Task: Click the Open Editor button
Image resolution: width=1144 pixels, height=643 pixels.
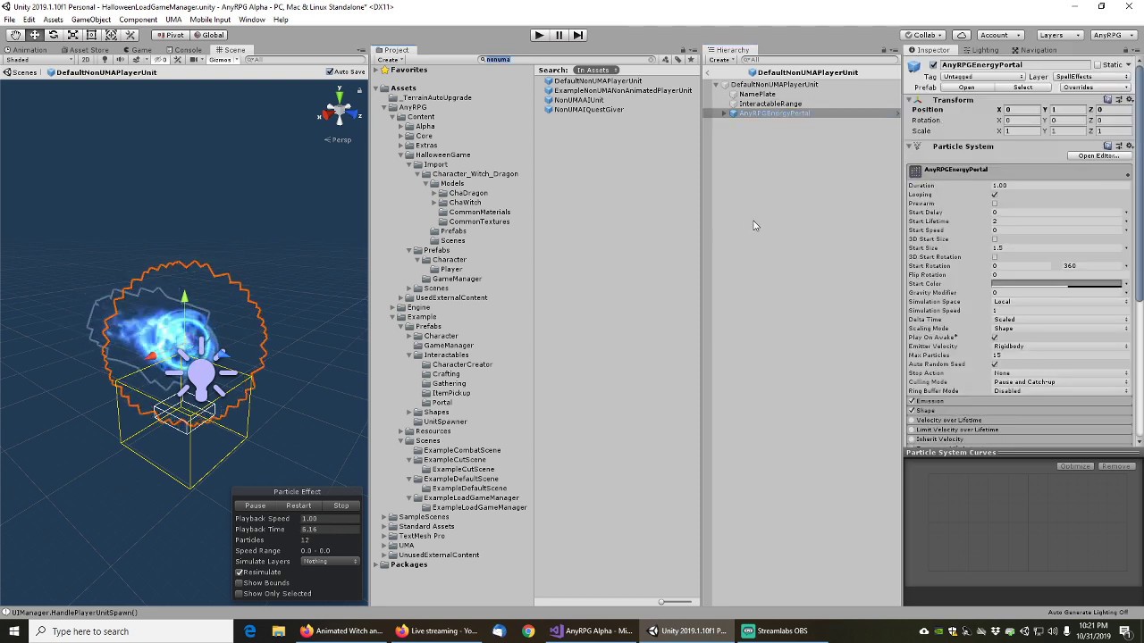Action: coord(1098,156)
